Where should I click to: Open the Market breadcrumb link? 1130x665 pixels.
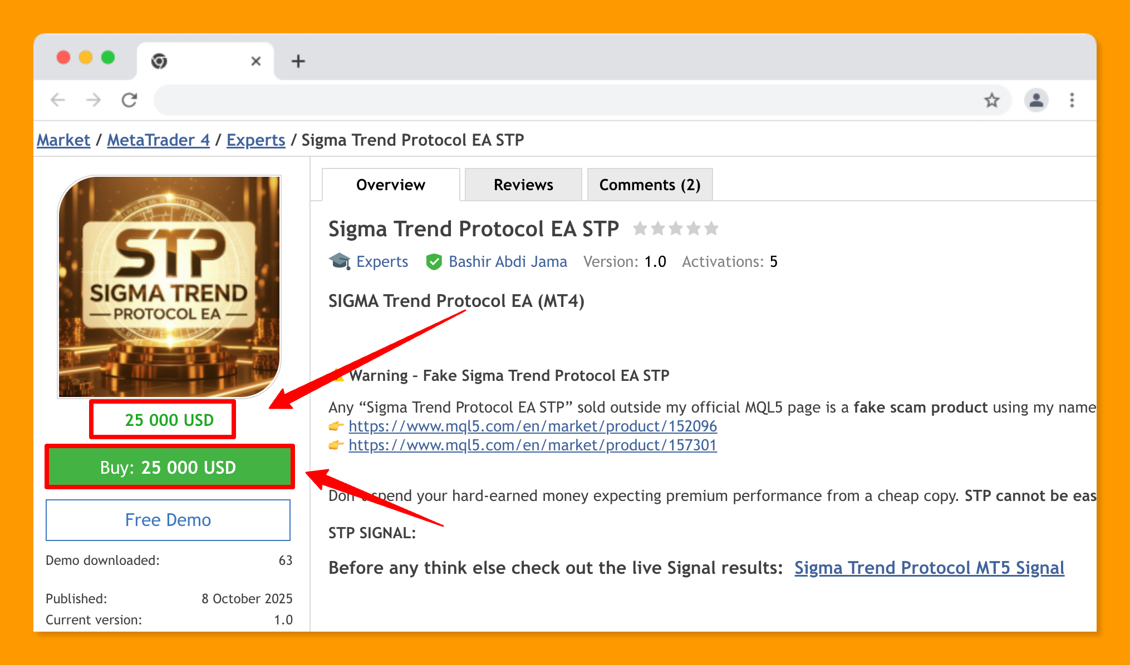[x=63, y=140]
